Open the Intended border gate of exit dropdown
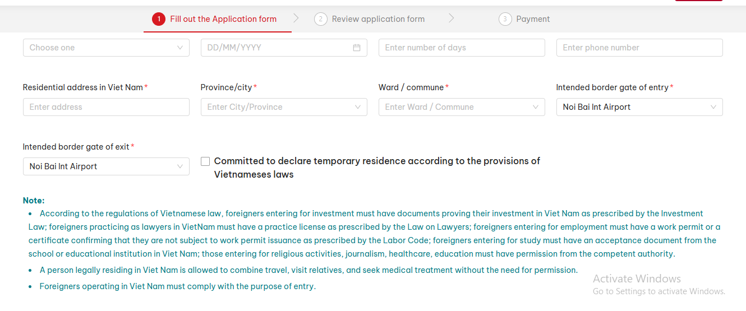This screenshot has width=746, height=311. [106, 166]
